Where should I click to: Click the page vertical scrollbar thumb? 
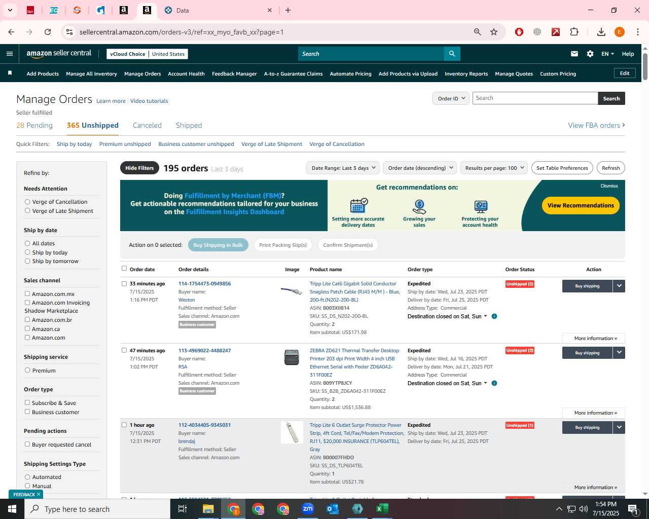point(645,66)
